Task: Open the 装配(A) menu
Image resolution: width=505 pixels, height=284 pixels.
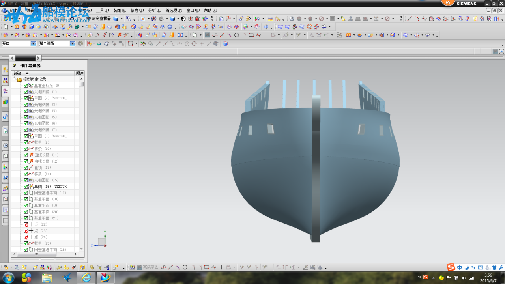Action: [120, 11]
